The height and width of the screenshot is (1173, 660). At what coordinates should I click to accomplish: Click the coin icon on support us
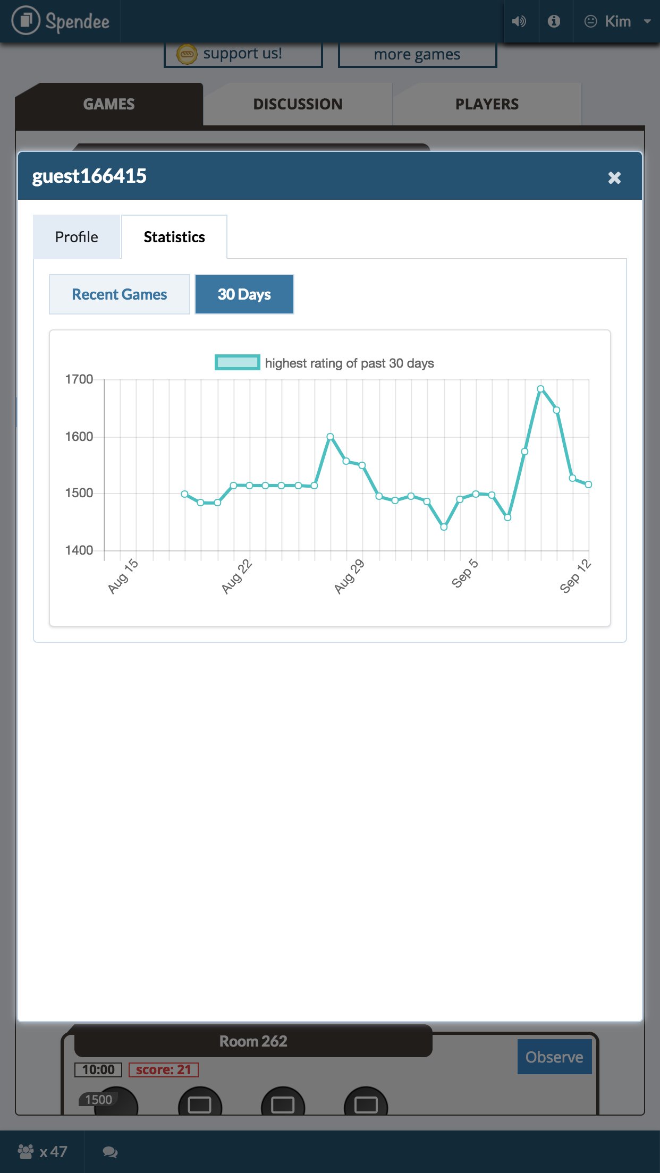pos(187,54)
